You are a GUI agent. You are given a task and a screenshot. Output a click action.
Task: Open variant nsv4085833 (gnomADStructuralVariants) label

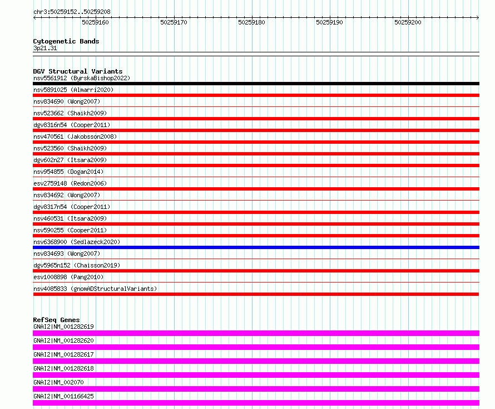coord(95,289)
